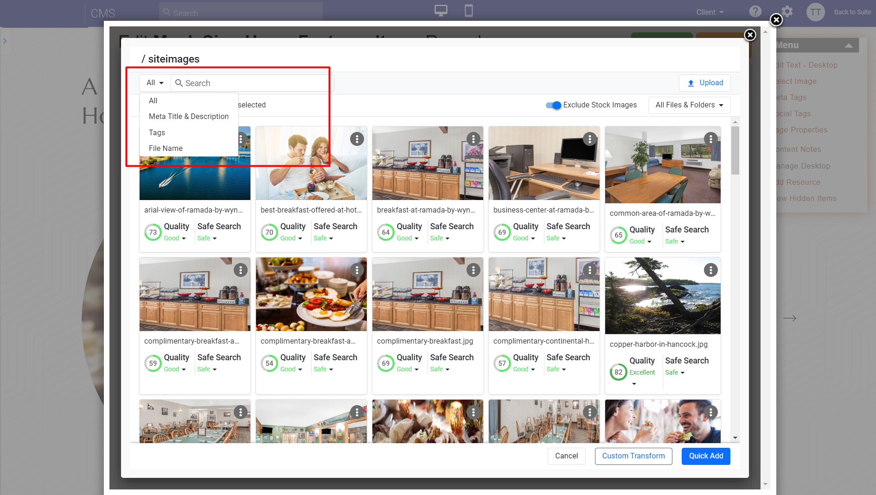Screen dimensions: 876x495
Task: Click the search magnifier icon in image picker
Action: click(x=179, y=83)
